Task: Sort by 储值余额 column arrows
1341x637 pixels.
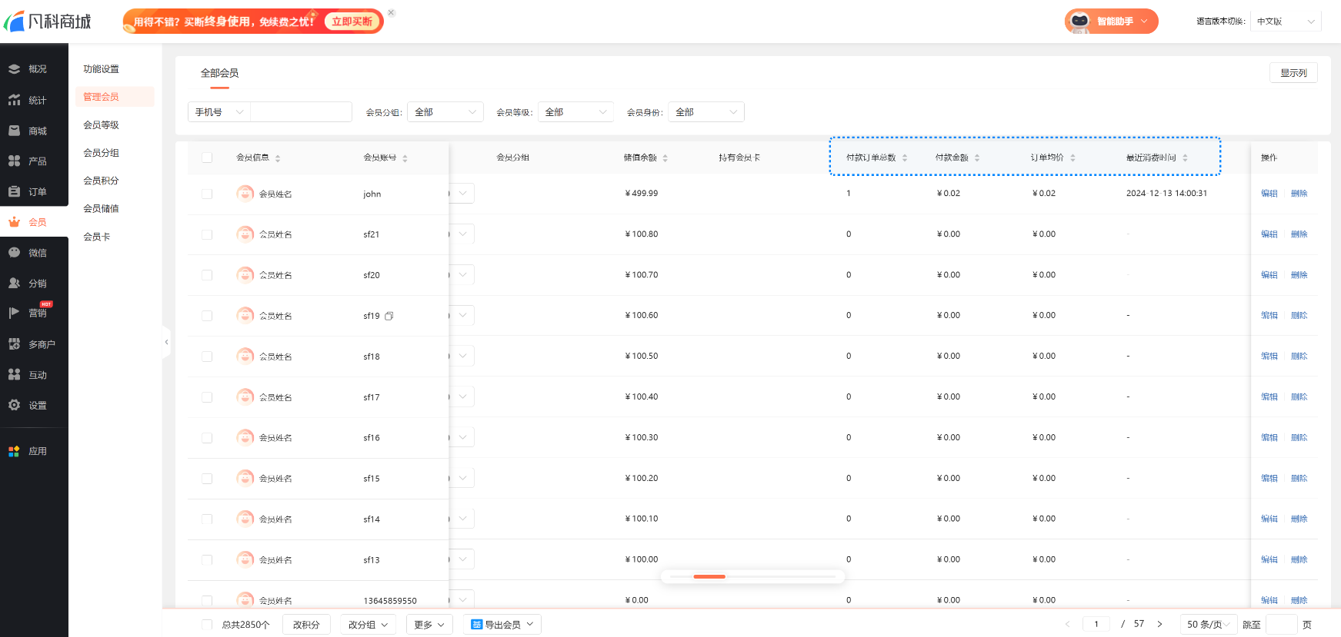Action: 665,158
